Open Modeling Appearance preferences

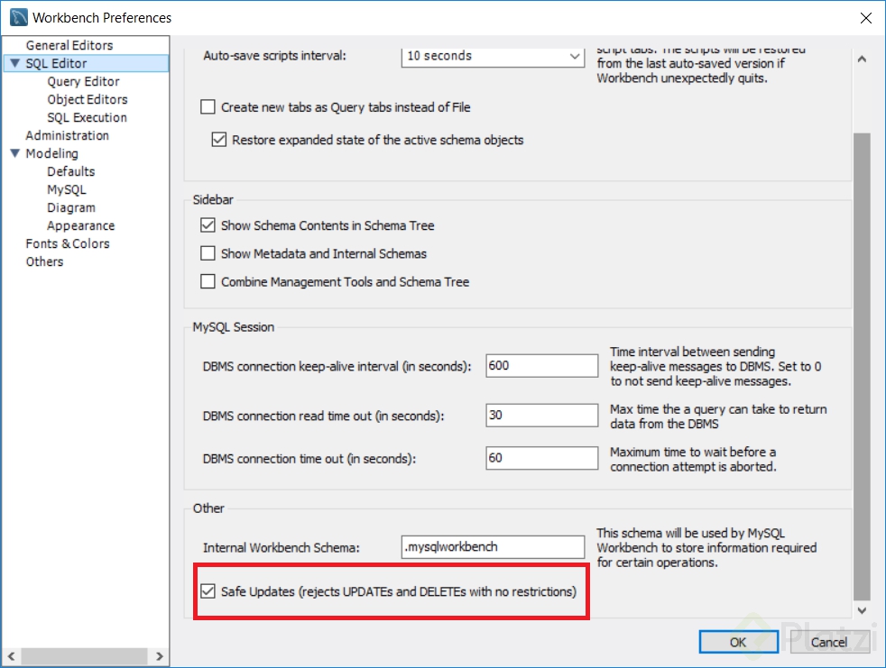[81, 226]
